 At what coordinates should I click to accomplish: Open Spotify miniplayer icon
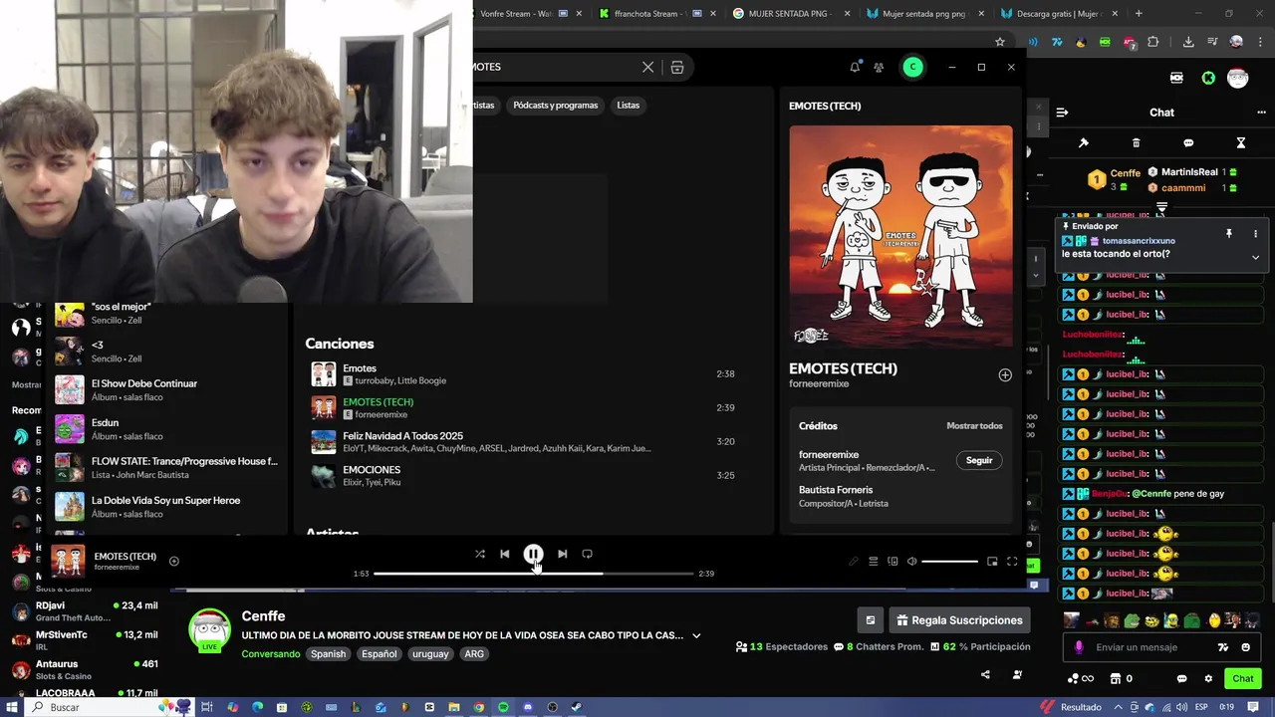click(992, 562)
